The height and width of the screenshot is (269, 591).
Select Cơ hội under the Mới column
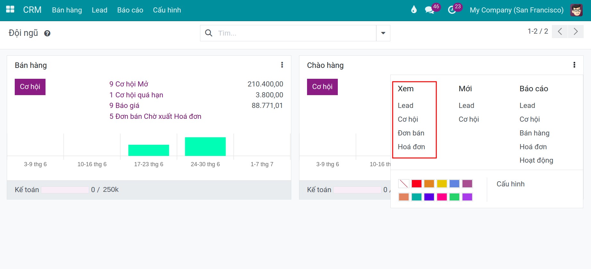[469, 119]
